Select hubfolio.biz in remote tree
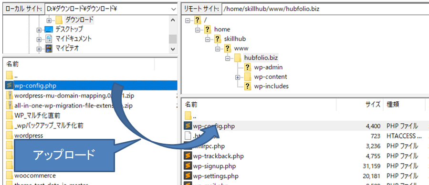 click(x=261, y=58)
